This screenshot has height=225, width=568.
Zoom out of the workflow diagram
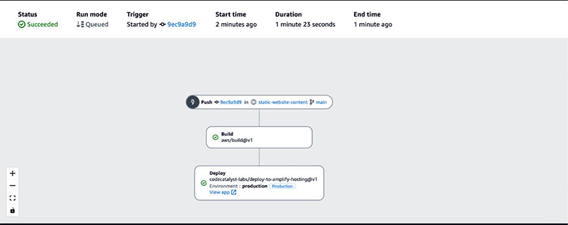click(12, 185)
